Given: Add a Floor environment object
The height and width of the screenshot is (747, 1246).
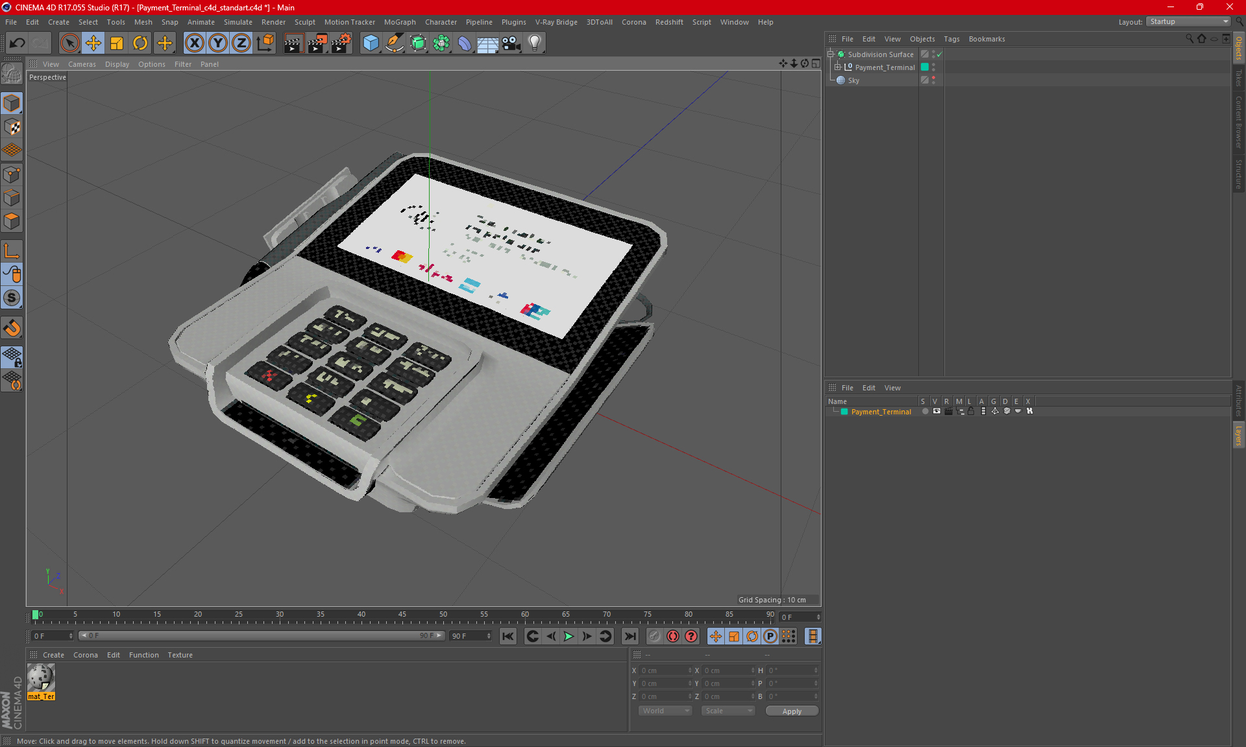Looking at the screenshot, I should [x=487, y=43].
